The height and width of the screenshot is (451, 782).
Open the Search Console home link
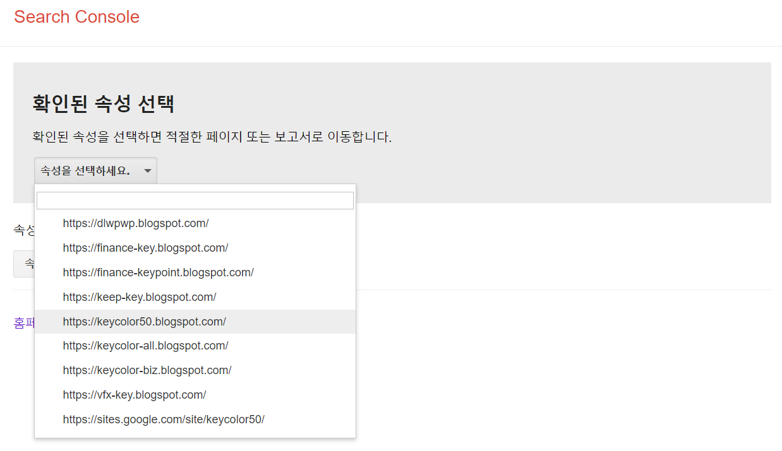76,17
